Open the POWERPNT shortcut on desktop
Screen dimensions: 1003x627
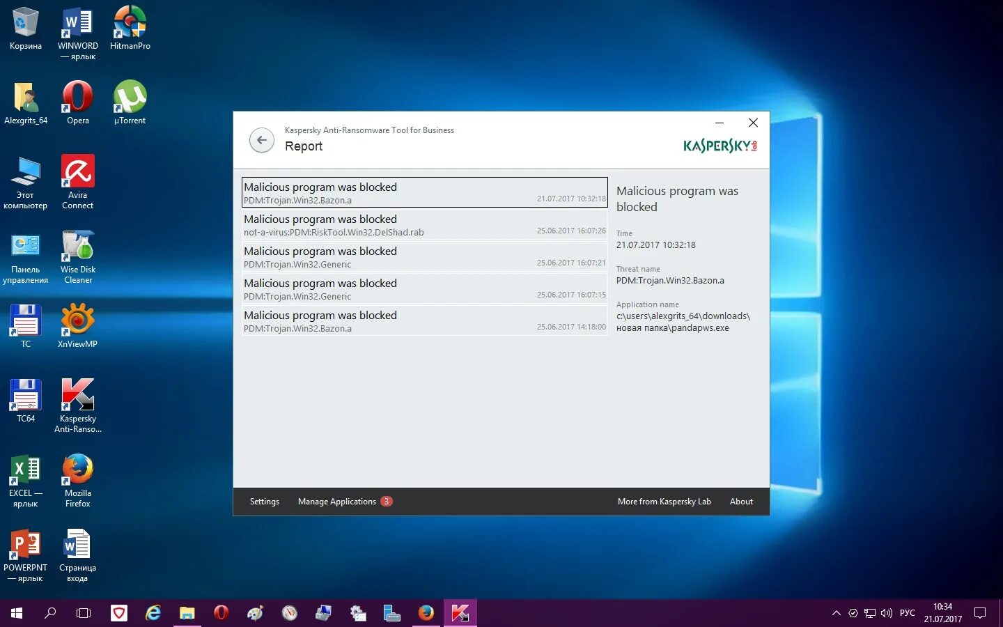point(26,555)
